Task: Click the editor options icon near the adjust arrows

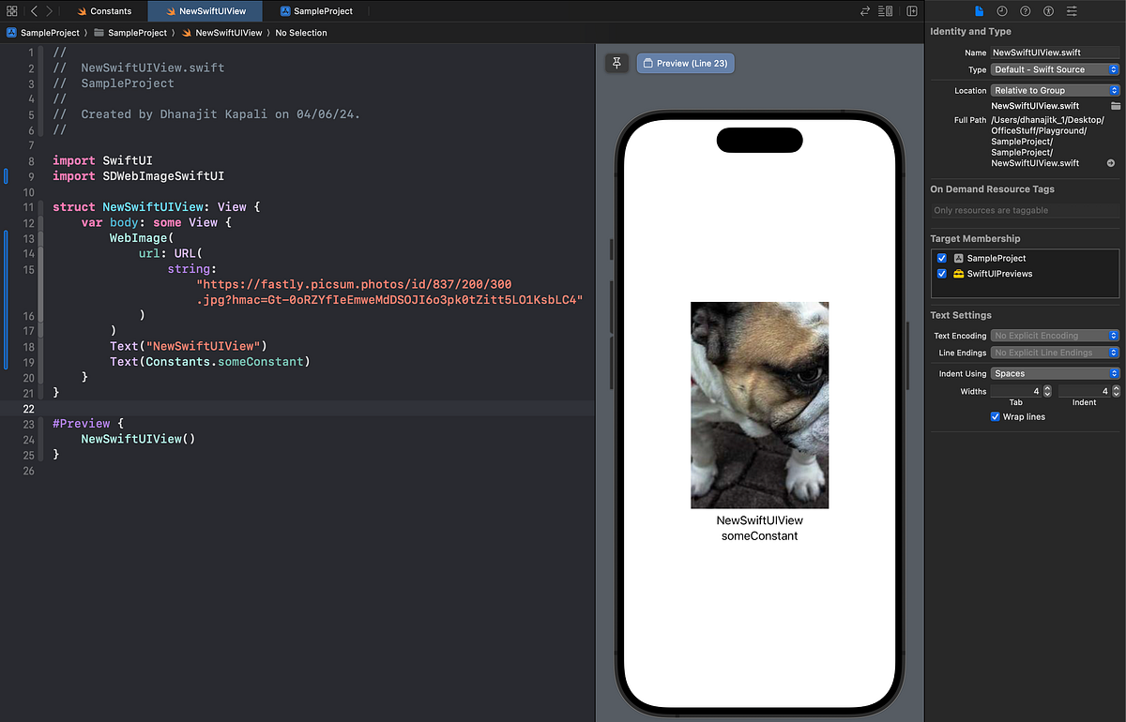Action: pos(883,9)
